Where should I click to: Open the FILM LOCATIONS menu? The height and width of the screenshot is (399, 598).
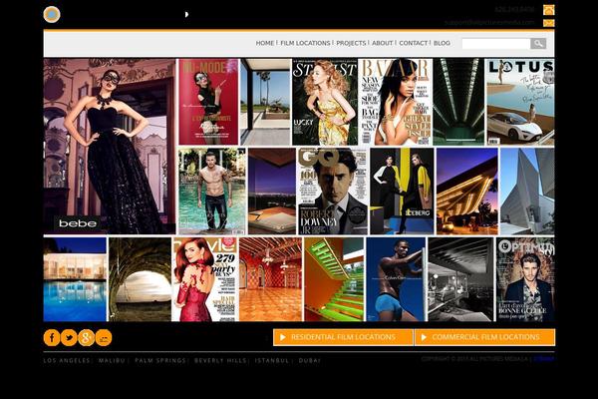point(305,43)
